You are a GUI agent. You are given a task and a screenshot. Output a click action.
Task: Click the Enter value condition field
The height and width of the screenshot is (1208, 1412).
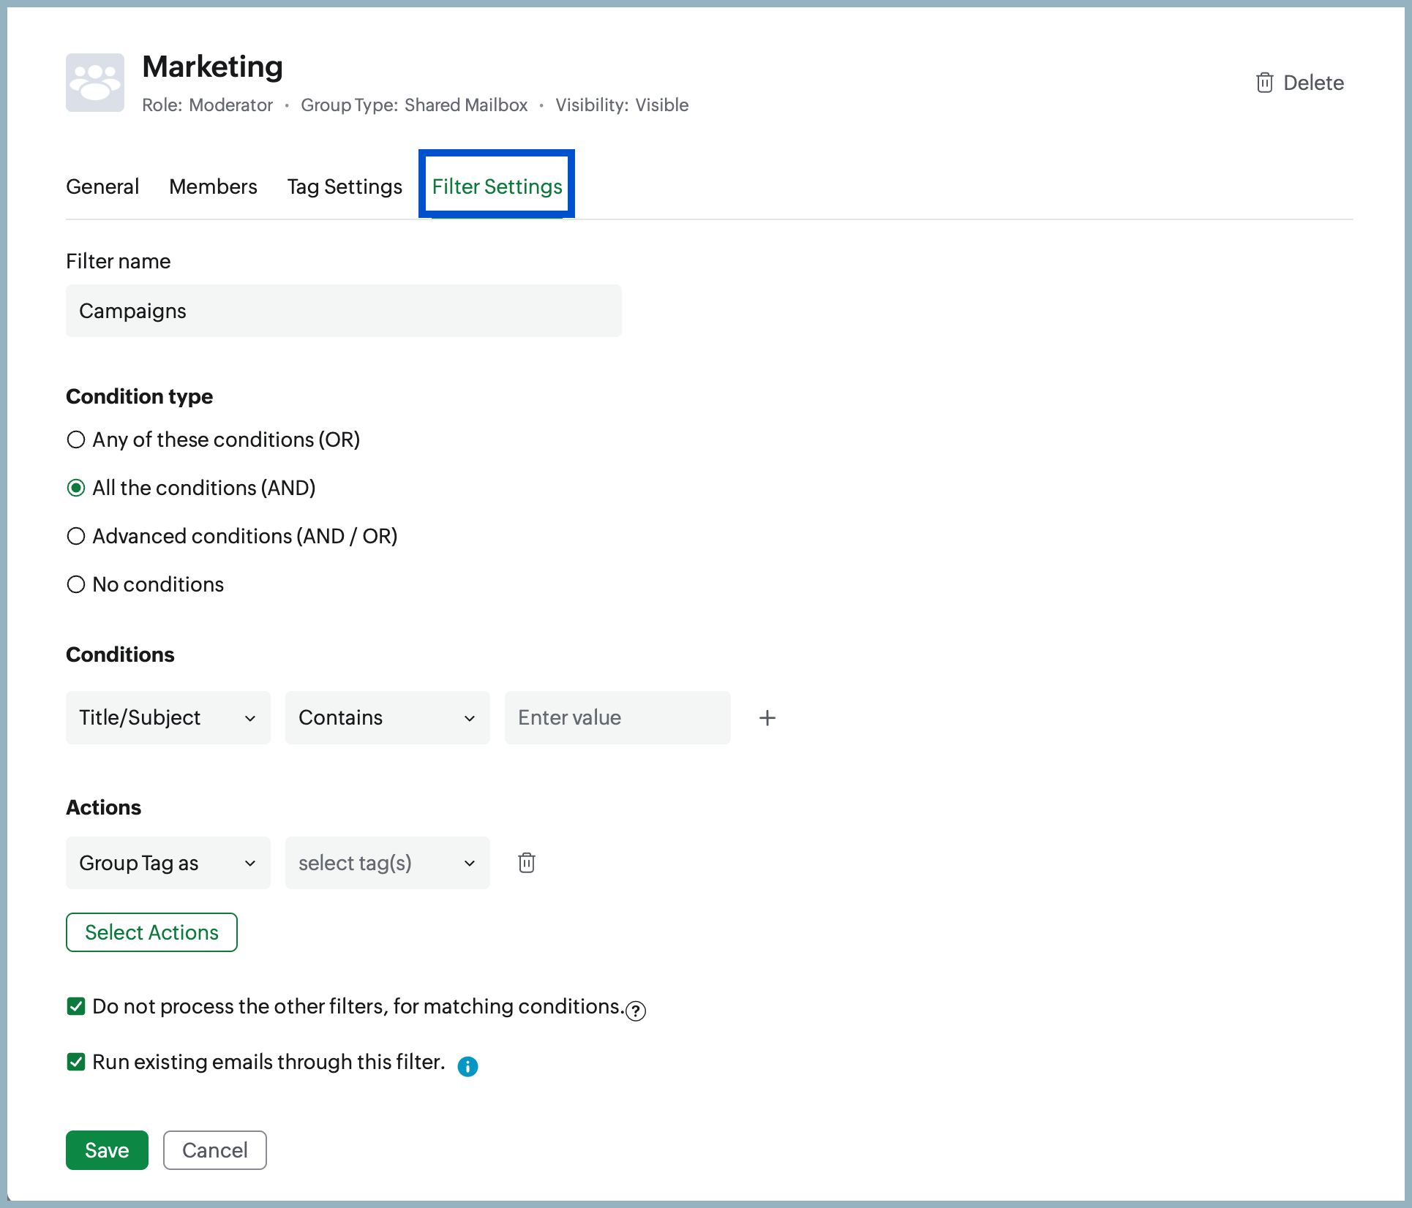[x=617, y=717]
